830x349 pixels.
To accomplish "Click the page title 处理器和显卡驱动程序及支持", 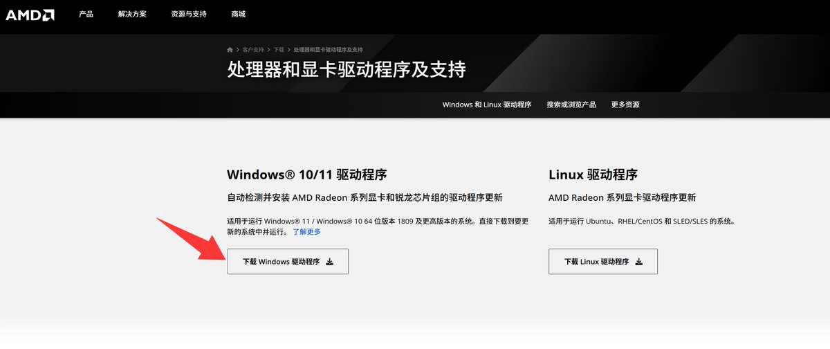I will coord(347,70).
